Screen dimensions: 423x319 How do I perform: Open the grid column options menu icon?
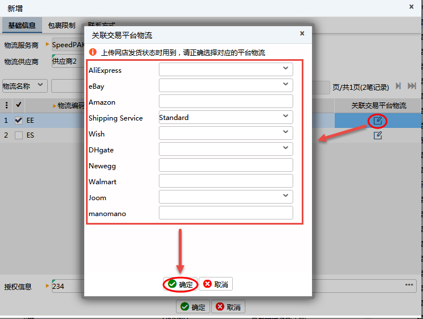click(x=7, y=105)
